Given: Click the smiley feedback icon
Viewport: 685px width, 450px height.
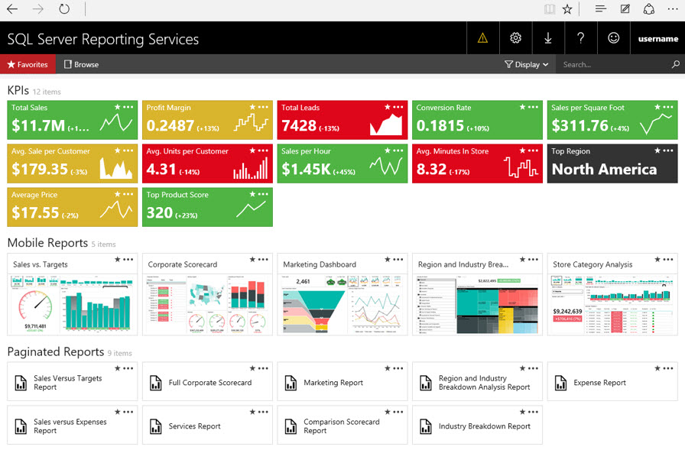Looking at the screenshot, I should tap(613, 38).
